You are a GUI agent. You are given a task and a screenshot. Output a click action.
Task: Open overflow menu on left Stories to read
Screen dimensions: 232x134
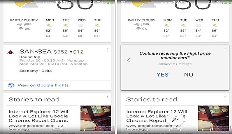pyautogui.click(x=107, y=98)
